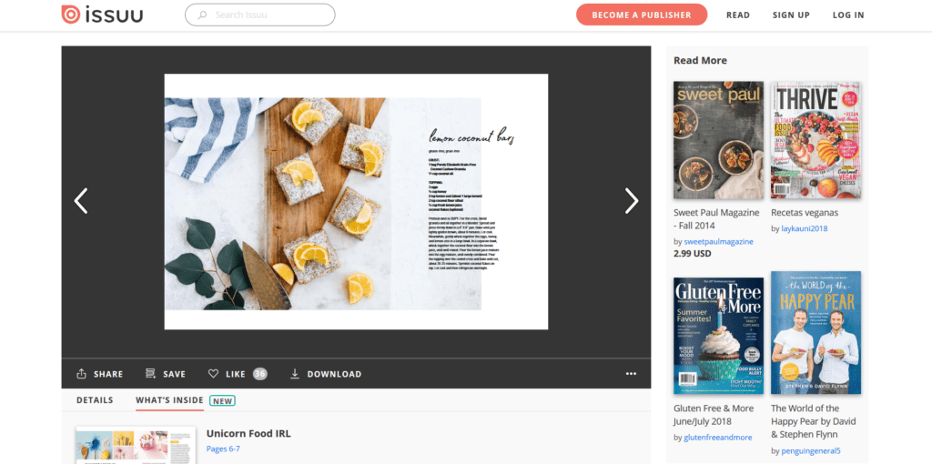
Task: Click the issuu logo
Action: click(102, 15)
